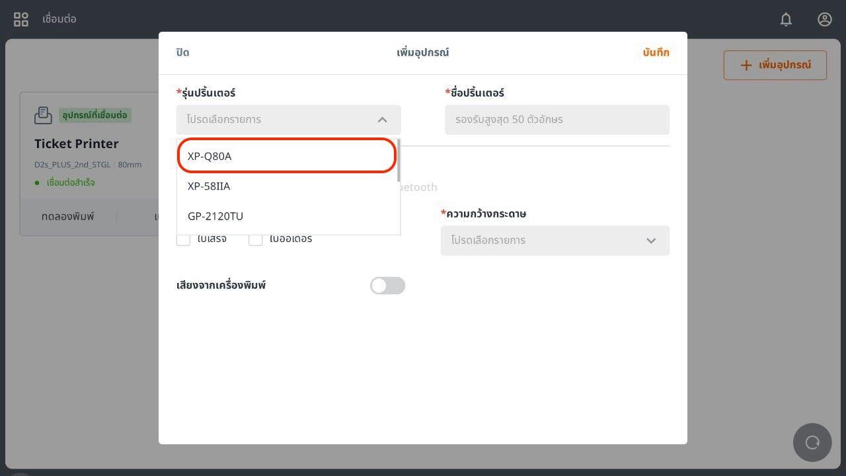The image size is (846, 476).
Task: Click บันทึก to save the device
Action: pyautogui.click(x=656, y=52)
